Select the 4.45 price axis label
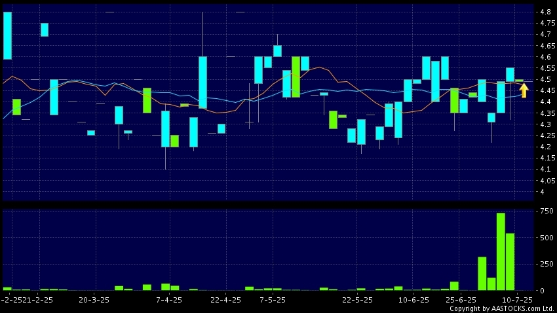 (x=547, y=90)
